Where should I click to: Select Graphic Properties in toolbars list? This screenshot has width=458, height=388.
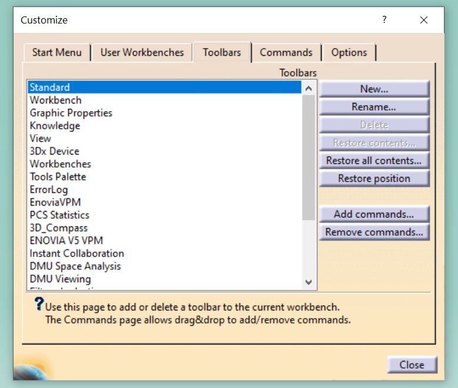[x=71, y=113]
